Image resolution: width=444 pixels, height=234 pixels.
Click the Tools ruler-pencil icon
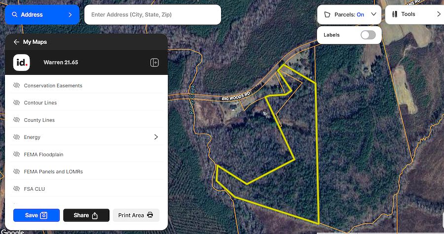click(395, 14)
